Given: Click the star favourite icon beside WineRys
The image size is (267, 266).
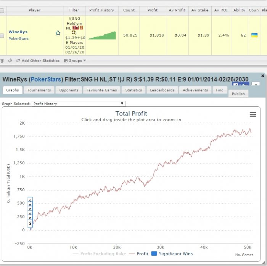Looking at the screenshot, I should tap(58, 33).
